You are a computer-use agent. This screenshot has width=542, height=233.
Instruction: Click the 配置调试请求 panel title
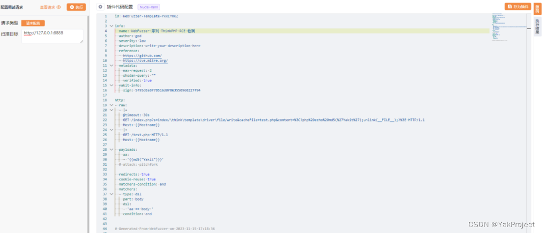[x=12, y=7]
